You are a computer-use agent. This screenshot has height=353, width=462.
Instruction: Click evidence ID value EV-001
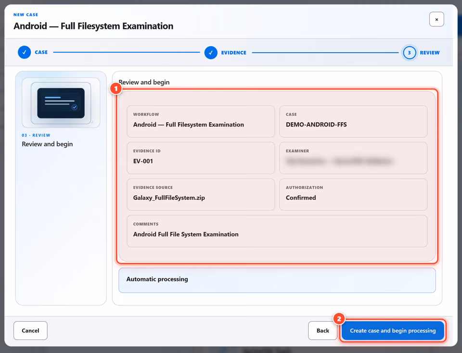click(143, 161)
